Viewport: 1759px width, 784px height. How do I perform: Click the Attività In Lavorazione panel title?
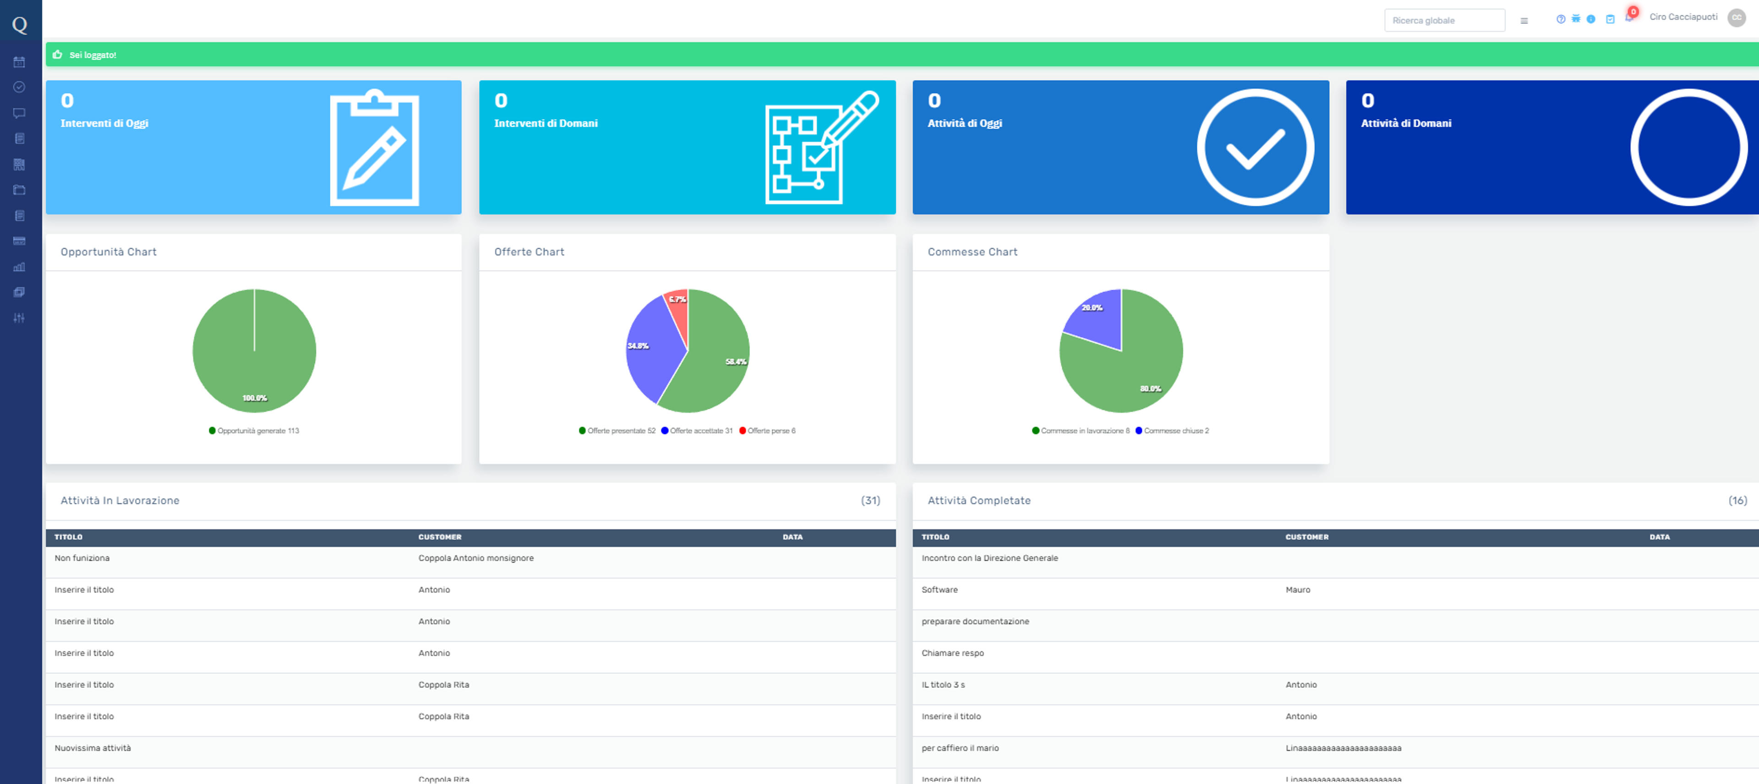point(120,500)
